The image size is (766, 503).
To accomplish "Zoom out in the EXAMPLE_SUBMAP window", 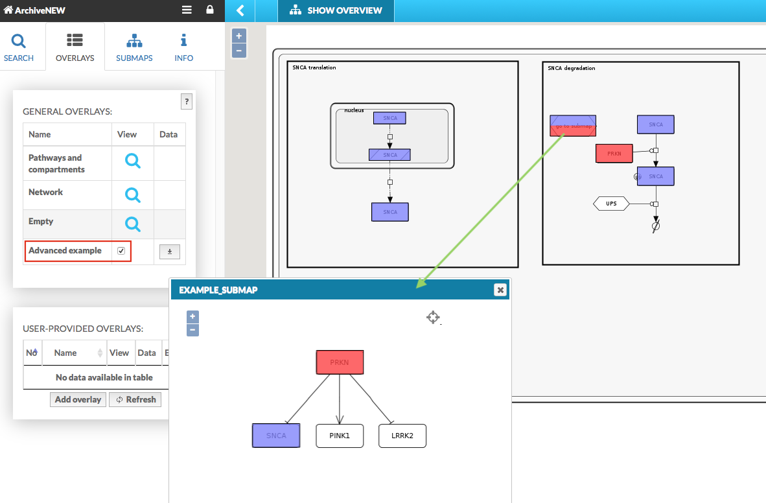I will coord(192,330).
